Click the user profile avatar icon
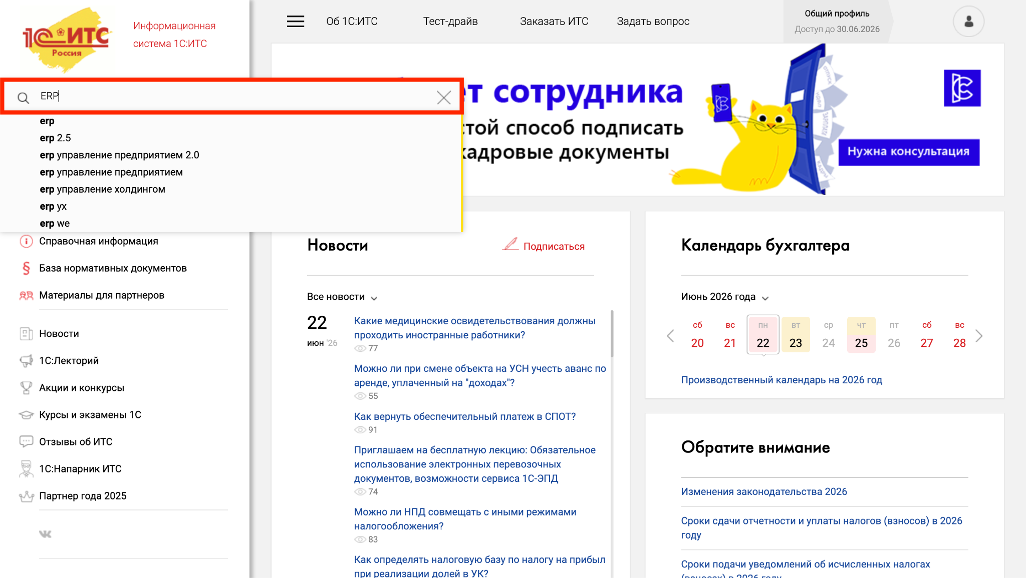This screenshot has width=1026, height=578. coord(968,22)
